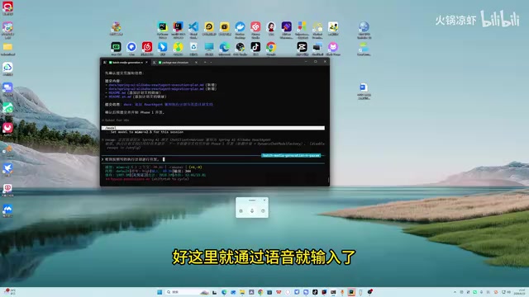
Task: Open IntelliJ IDEA desktop shortcut
Action: click(x=178, y=27)
